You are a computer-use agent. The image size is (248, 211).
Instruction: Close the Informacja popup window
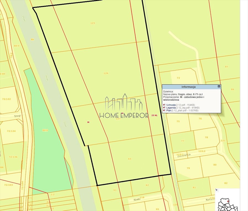tap(219, 86)
